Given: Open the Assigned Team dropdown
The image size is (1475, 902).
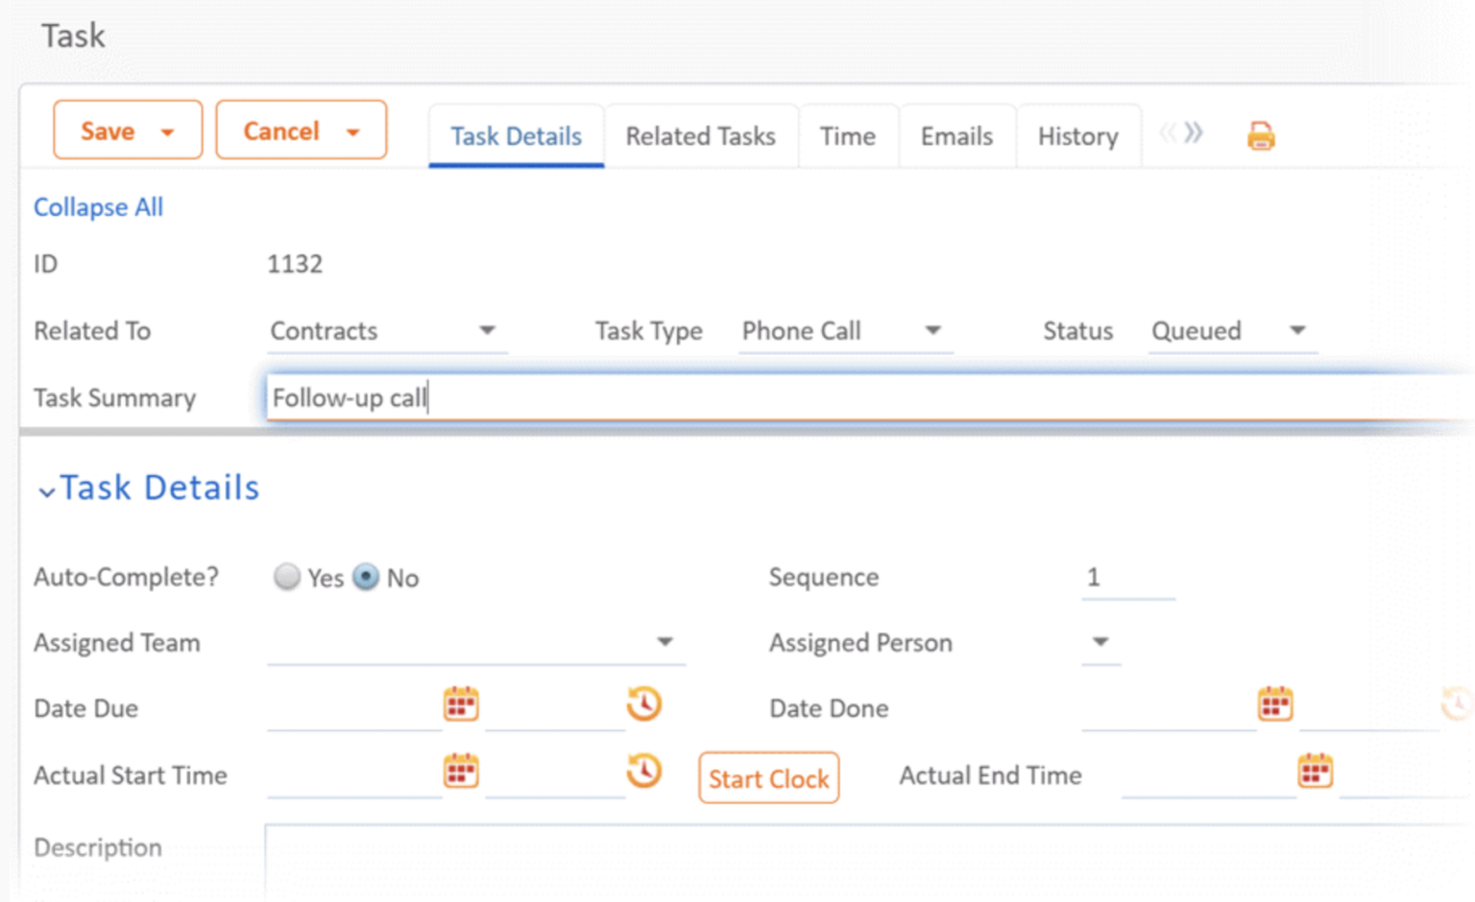Looking at the screenshot, I should [x=665, y=642].
